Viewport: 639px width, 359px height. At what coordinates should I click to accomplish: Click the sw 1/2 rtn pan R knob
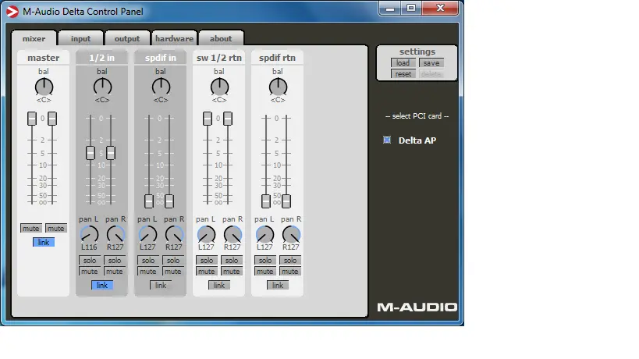click(233, 235)
